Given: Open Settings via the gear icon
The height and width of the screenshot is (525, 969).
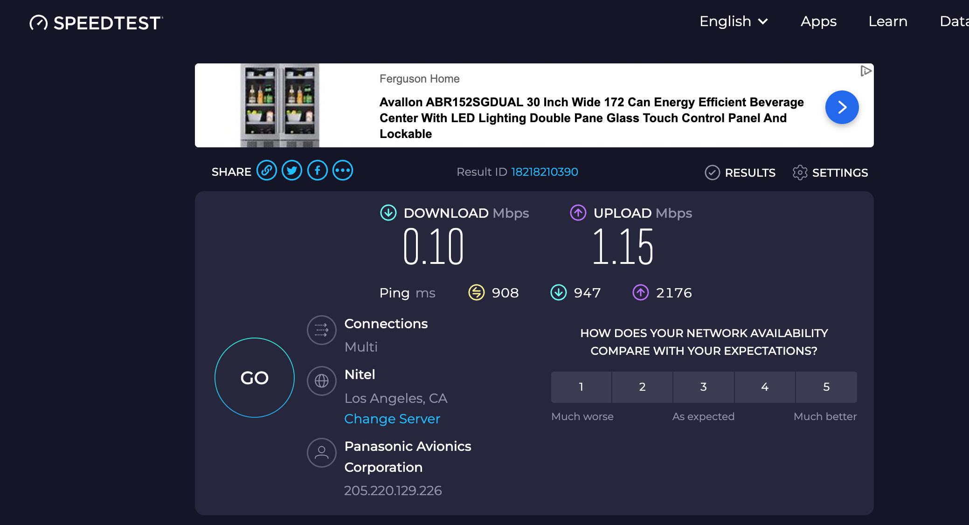Looking at the screenshot, I should (x=801, y=173).
